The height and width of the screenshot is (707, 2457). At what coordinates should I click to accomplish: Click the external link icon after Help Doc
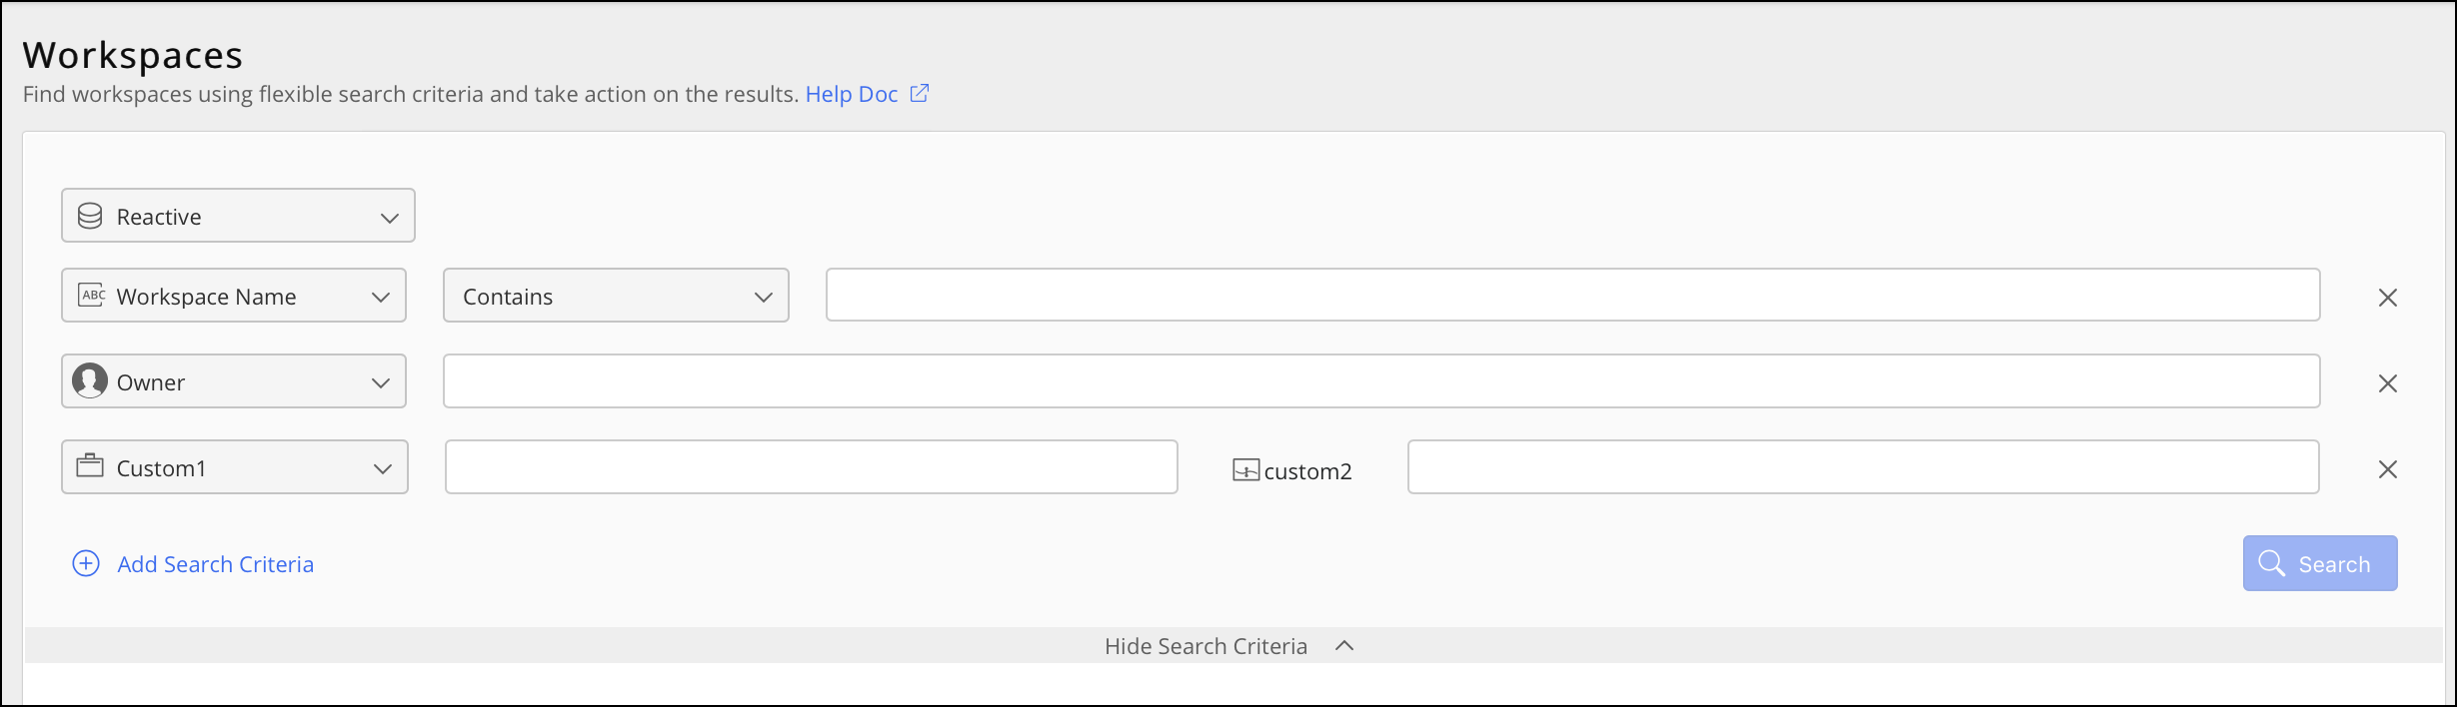point(920,94)
